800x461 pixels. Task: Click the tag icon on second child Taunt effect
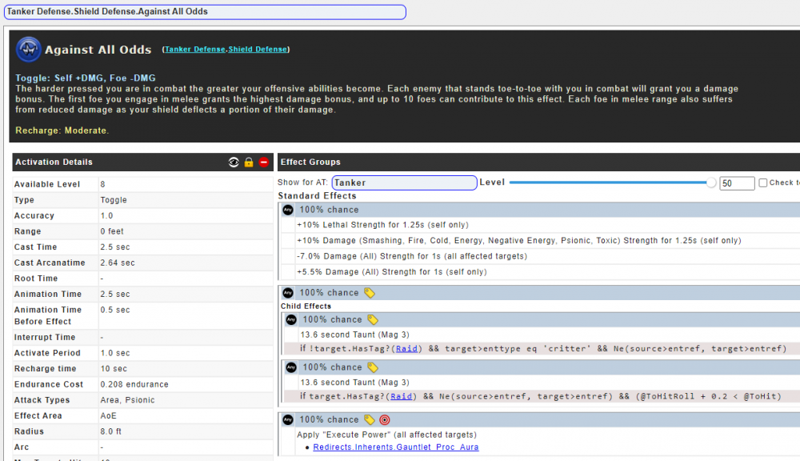[372, 367]
